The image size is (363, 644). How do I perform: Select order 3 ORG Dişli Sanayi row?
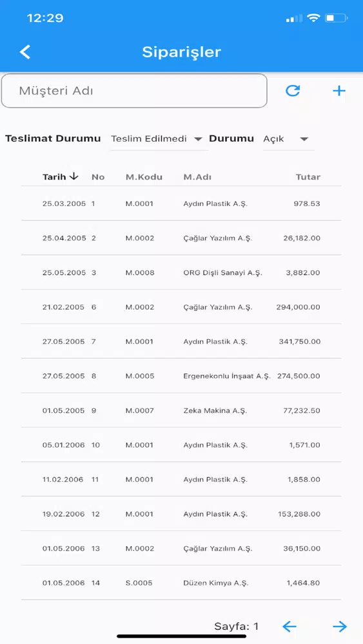[x=181, y=272]
